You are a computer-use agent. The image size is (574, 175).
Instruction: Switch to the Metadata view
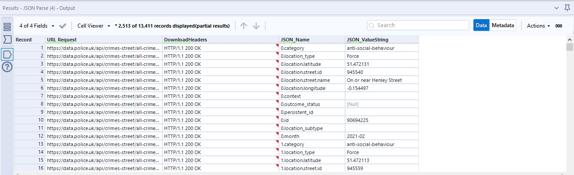point(503,25)
